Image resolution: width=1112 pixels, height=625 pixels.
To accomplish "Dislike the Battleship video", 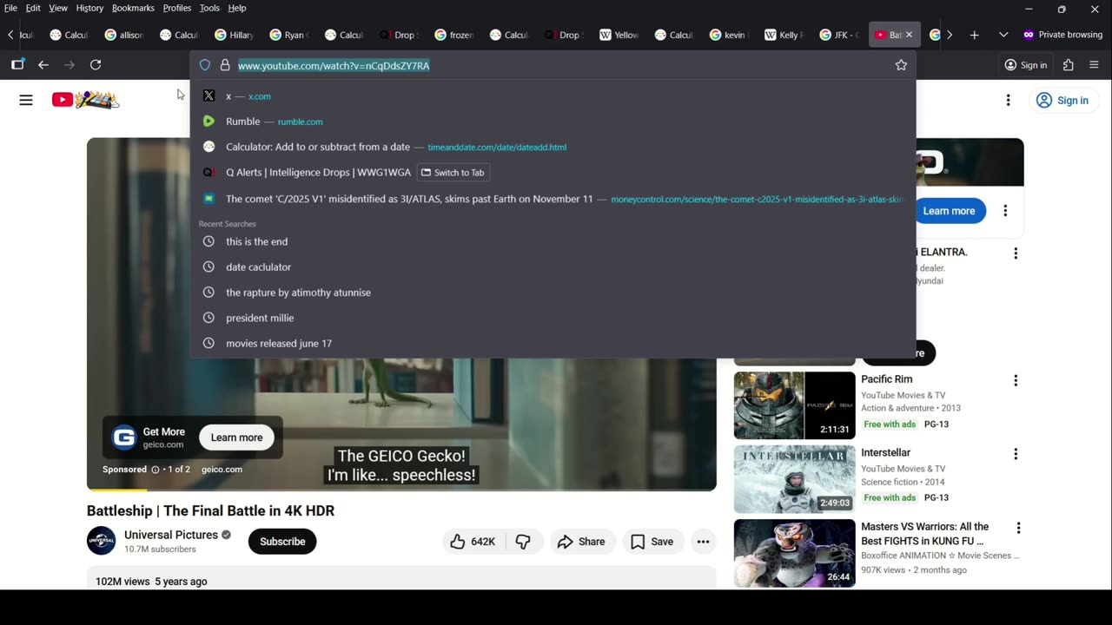I will (x=523, y=542).
